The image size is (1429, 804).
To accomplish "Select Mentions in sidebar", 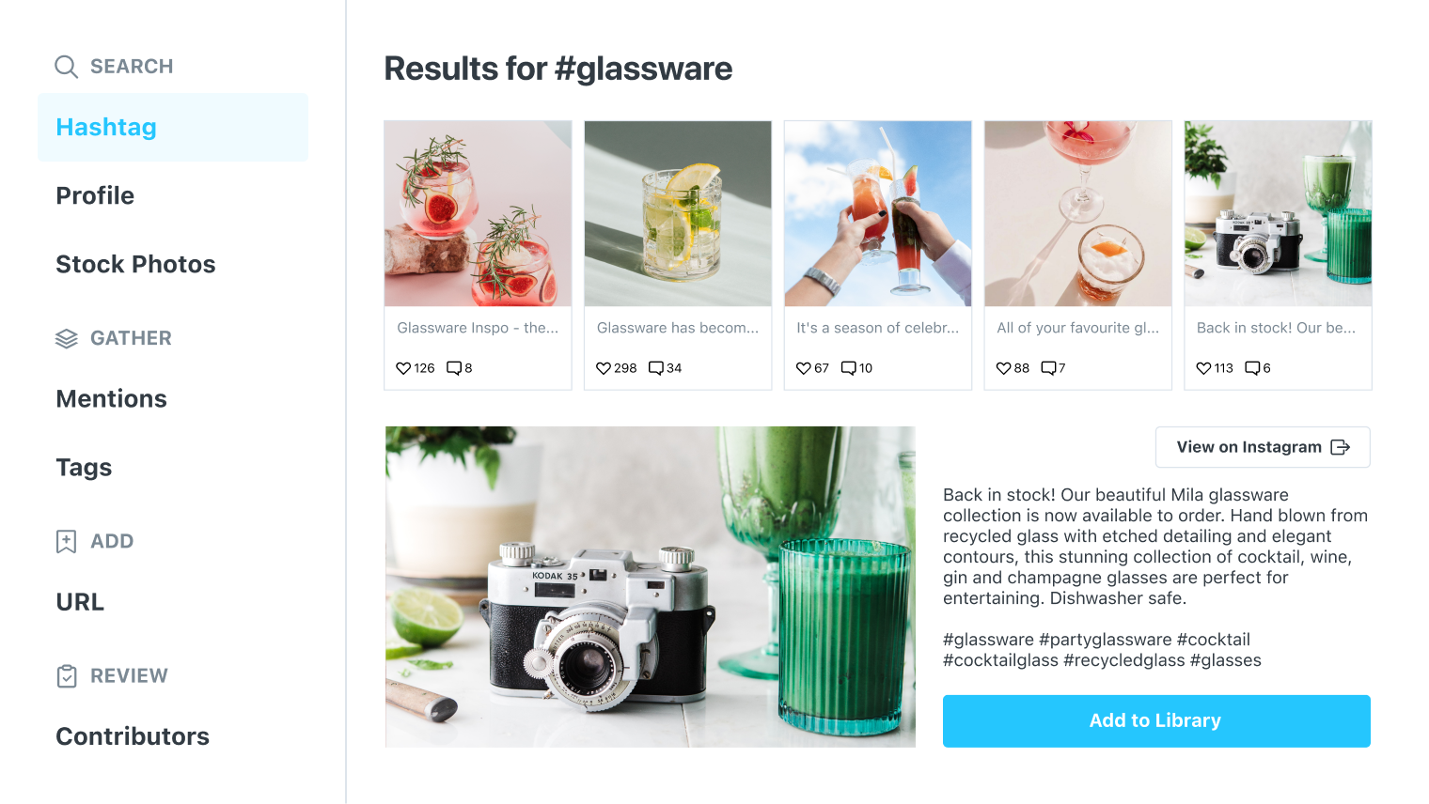I will tap(111, 398).
